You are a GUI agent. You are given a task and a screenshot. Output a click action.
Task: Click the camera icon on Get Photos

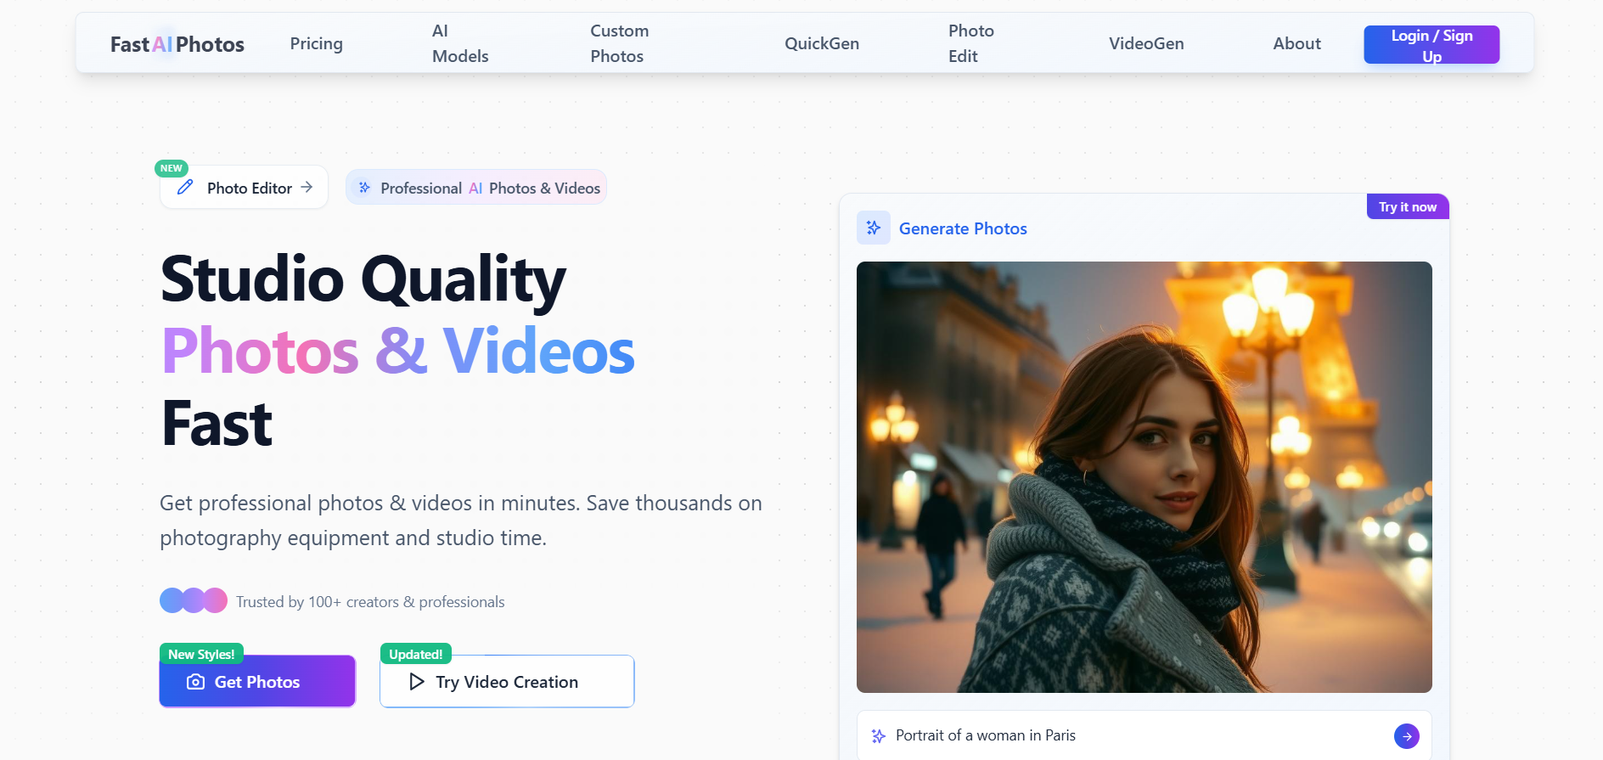click(195, 682)
